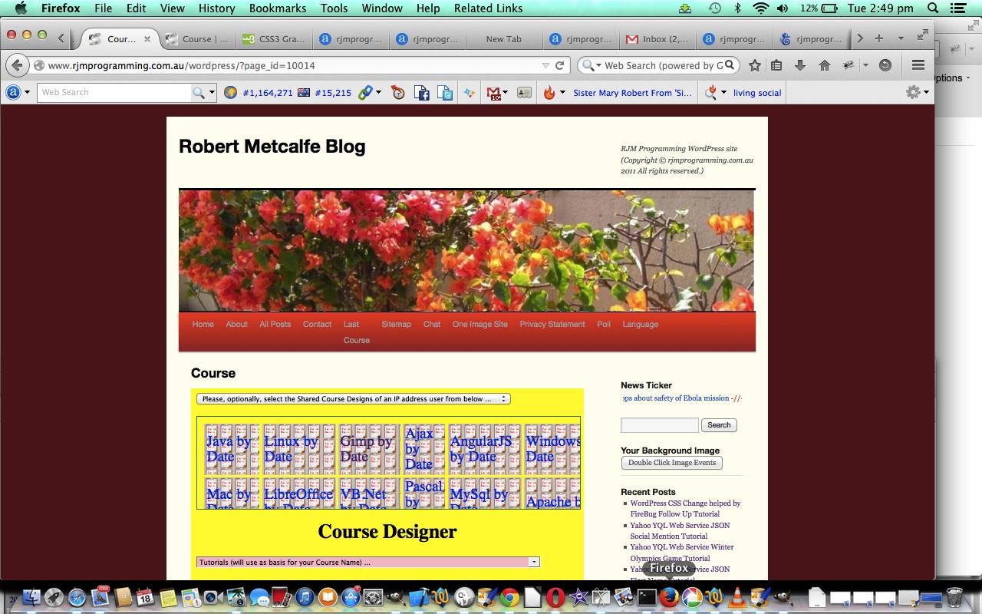Click the sidebar Search button
Viewport: 982px width, 614px height.
tap(719, 425)
